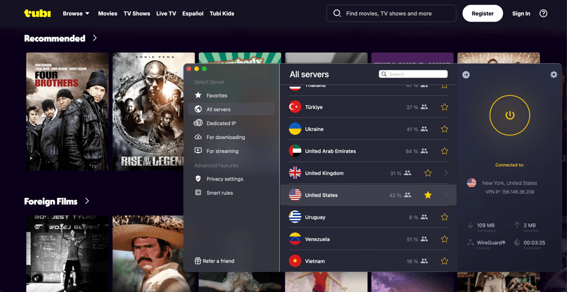Image resolution: width=567 pixels, height=292 pixels.
Task: Open the Tubi Browse dropdown
Action: tap(76, 13)
